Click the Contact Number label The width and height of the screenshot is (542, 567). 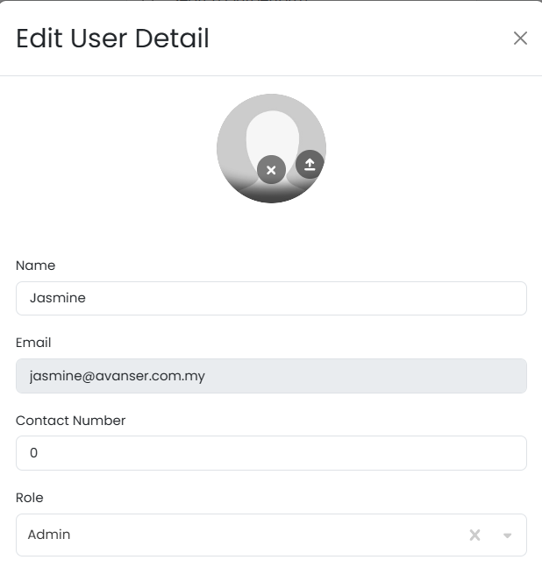tap(70, 421)
